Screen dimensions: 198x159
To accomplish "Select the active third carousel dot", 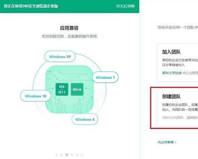I will [67, 155].
